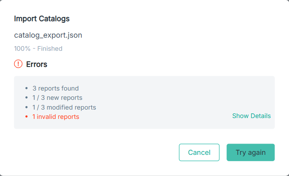The image size is (289, 176).
Task: Click the bullet beside new reports
Action: pos(27,98)
